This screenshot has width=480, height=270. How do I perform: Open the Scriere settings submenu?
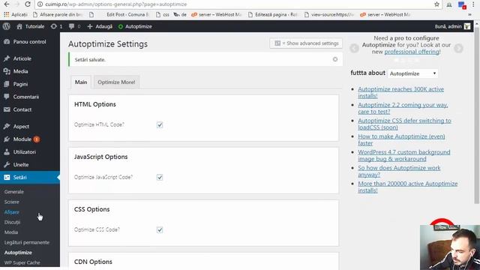[12, 202]
